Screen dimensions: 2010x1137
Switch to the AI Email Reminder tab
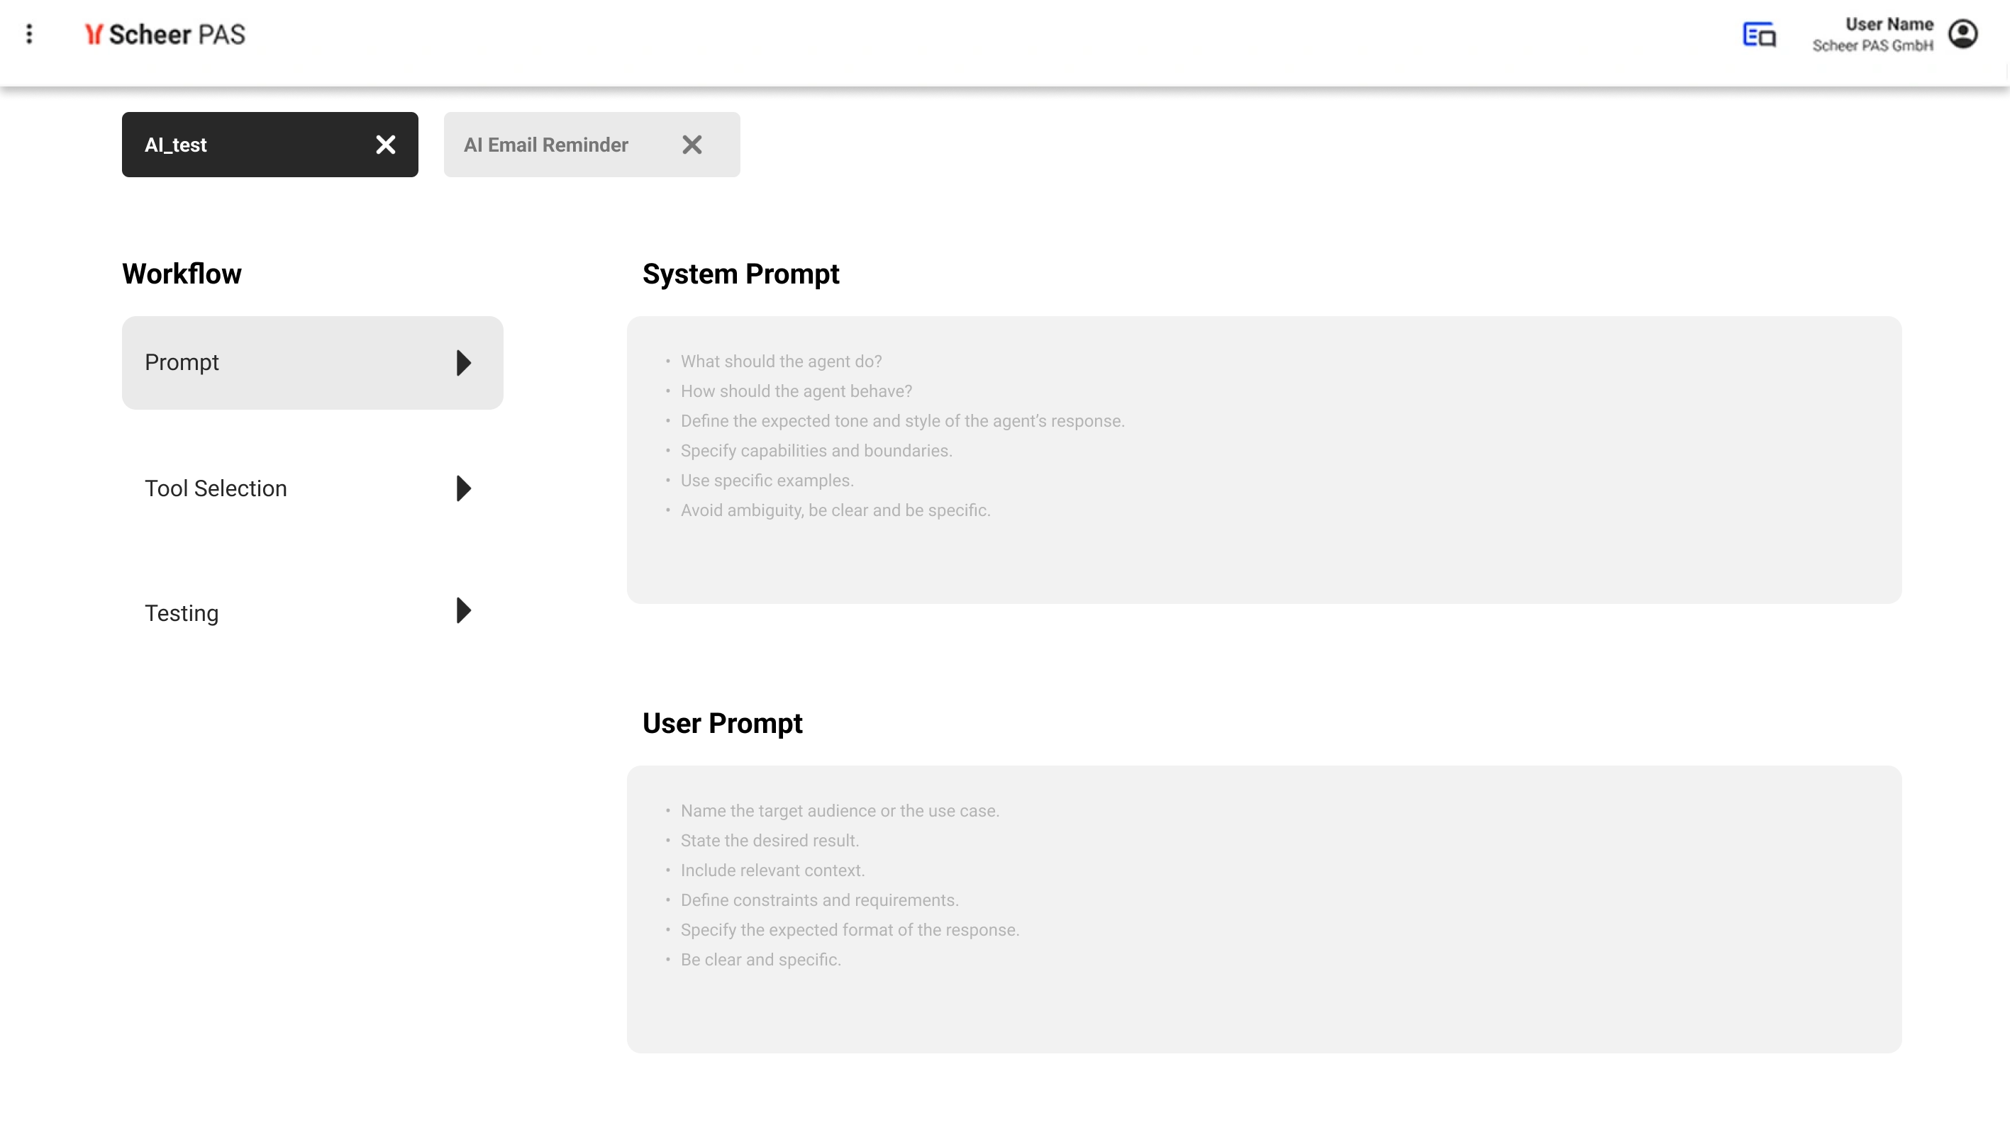(x=546, y=145)
